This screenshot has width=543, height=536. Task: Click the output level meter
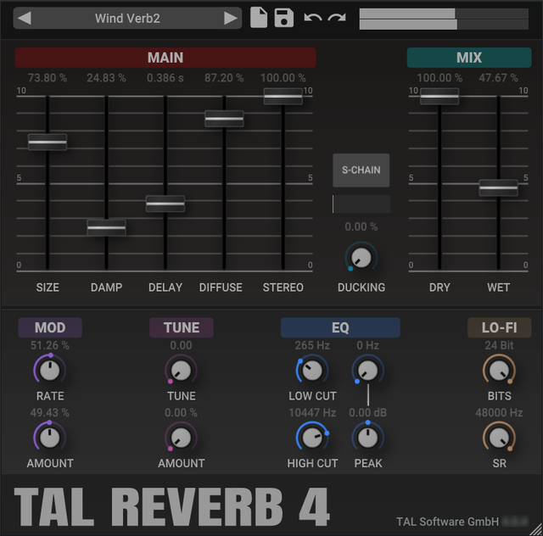444,19
